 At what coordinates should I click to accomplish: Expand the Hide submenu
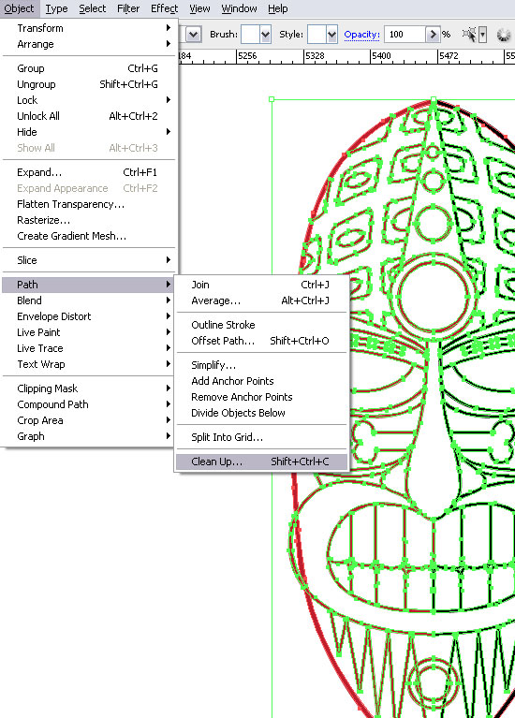point(88,132)
